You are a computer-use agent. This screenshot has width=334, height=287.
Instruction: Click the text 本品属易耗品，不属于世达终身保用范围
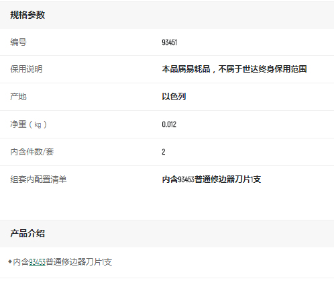point(234,69)
